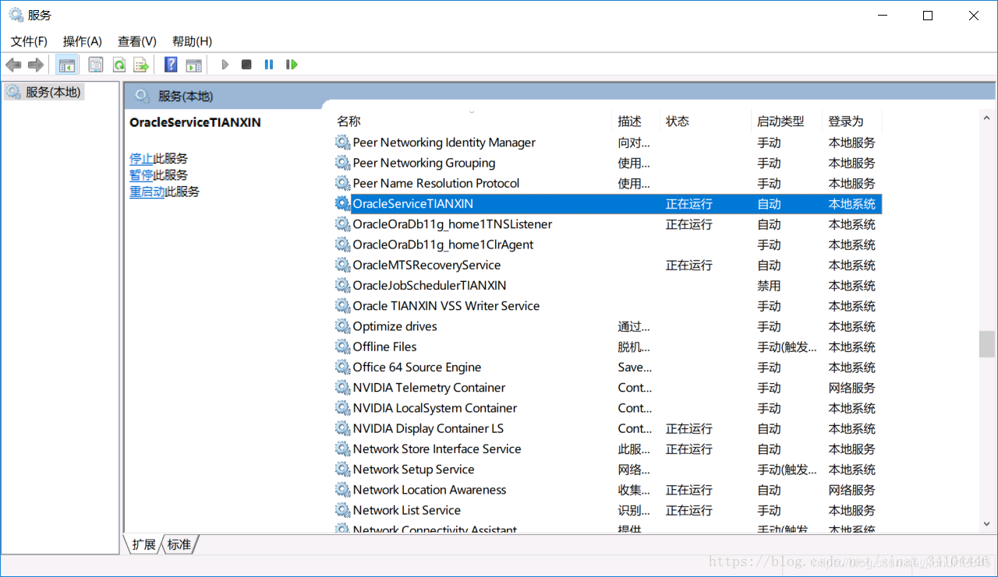Click 正在运行 status of OracleMTSRecoveryService
Image resolution: width=998 pixels, height=577 pixels.
688,266
